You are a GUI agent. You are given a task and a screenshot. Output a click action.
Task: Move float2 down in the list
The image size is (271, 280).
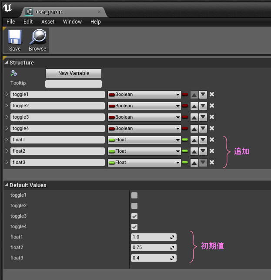(x=203, y=151)
